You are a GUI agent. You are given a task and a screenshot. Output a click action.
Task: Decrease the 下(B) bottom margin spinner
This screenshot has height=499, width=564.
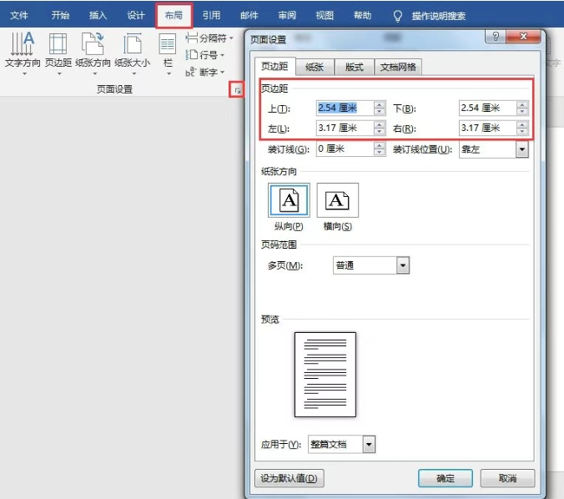[522, 112]
